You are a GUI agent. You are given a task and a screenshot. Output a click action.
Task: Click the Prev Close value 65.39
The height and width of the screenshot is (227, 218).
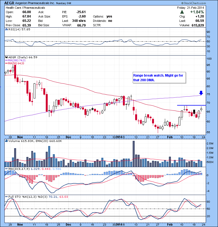click(x=27, y=25)
